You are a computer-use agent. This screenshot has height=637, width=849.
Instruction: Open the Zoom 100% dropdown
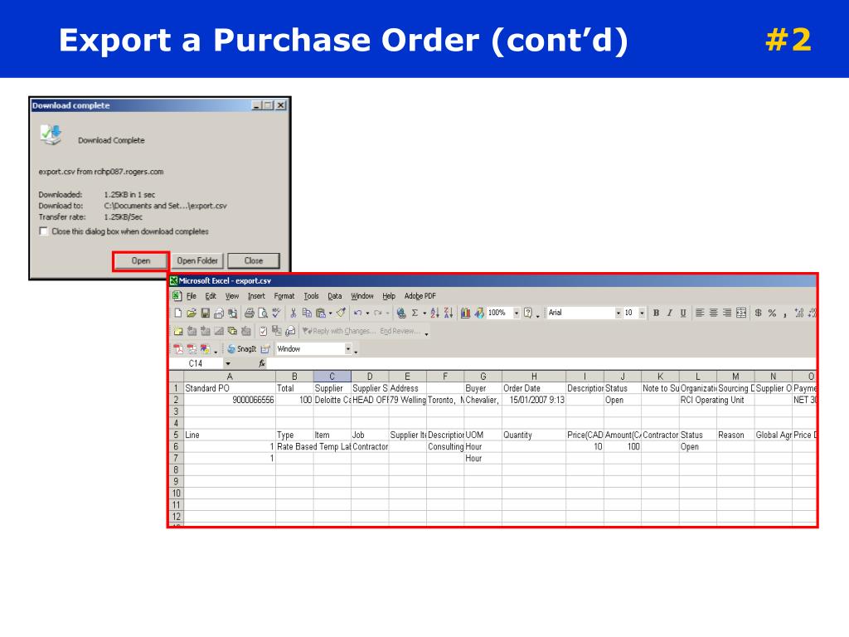(x=517, y=313)
